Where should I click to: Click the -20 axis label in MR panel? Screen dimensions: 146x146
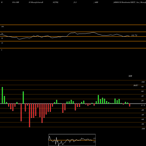142,110
